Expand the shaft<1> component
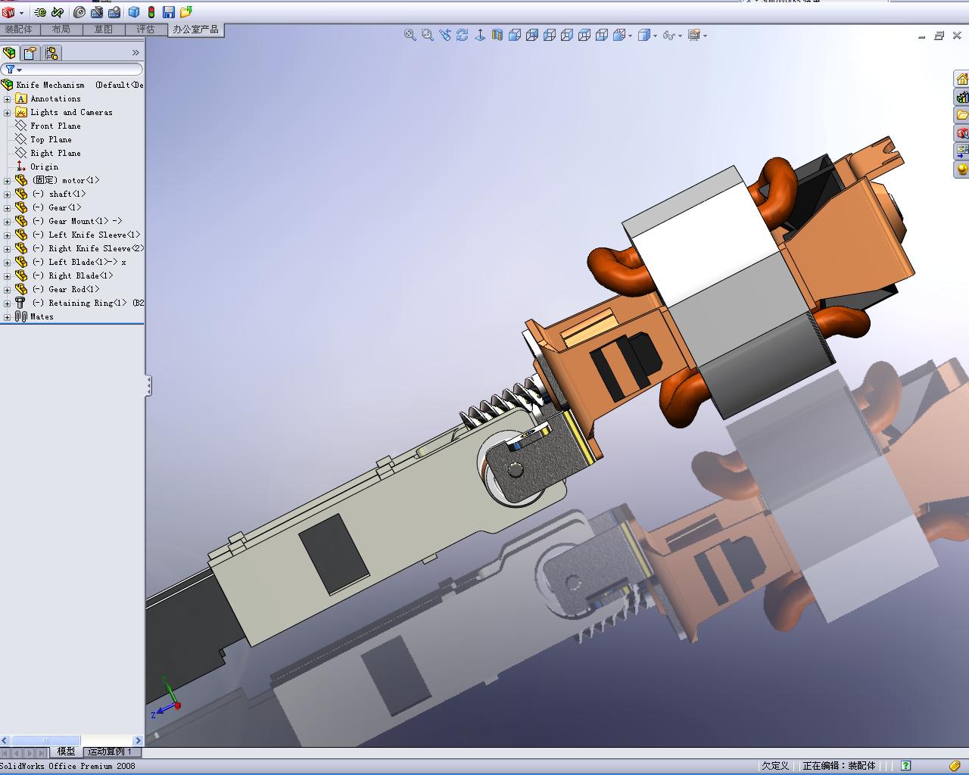Screen dimensions: 969x775 7,195
